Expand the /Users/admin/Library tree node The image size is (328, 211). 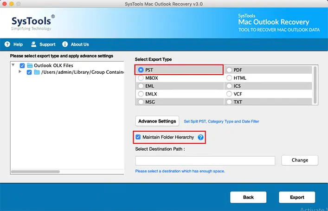pyautogui.click(x=20, y=71)
